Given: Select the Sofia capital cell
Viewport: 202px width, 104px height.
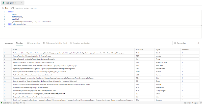Looking at the screenshot, I should [x=167, y=97].
